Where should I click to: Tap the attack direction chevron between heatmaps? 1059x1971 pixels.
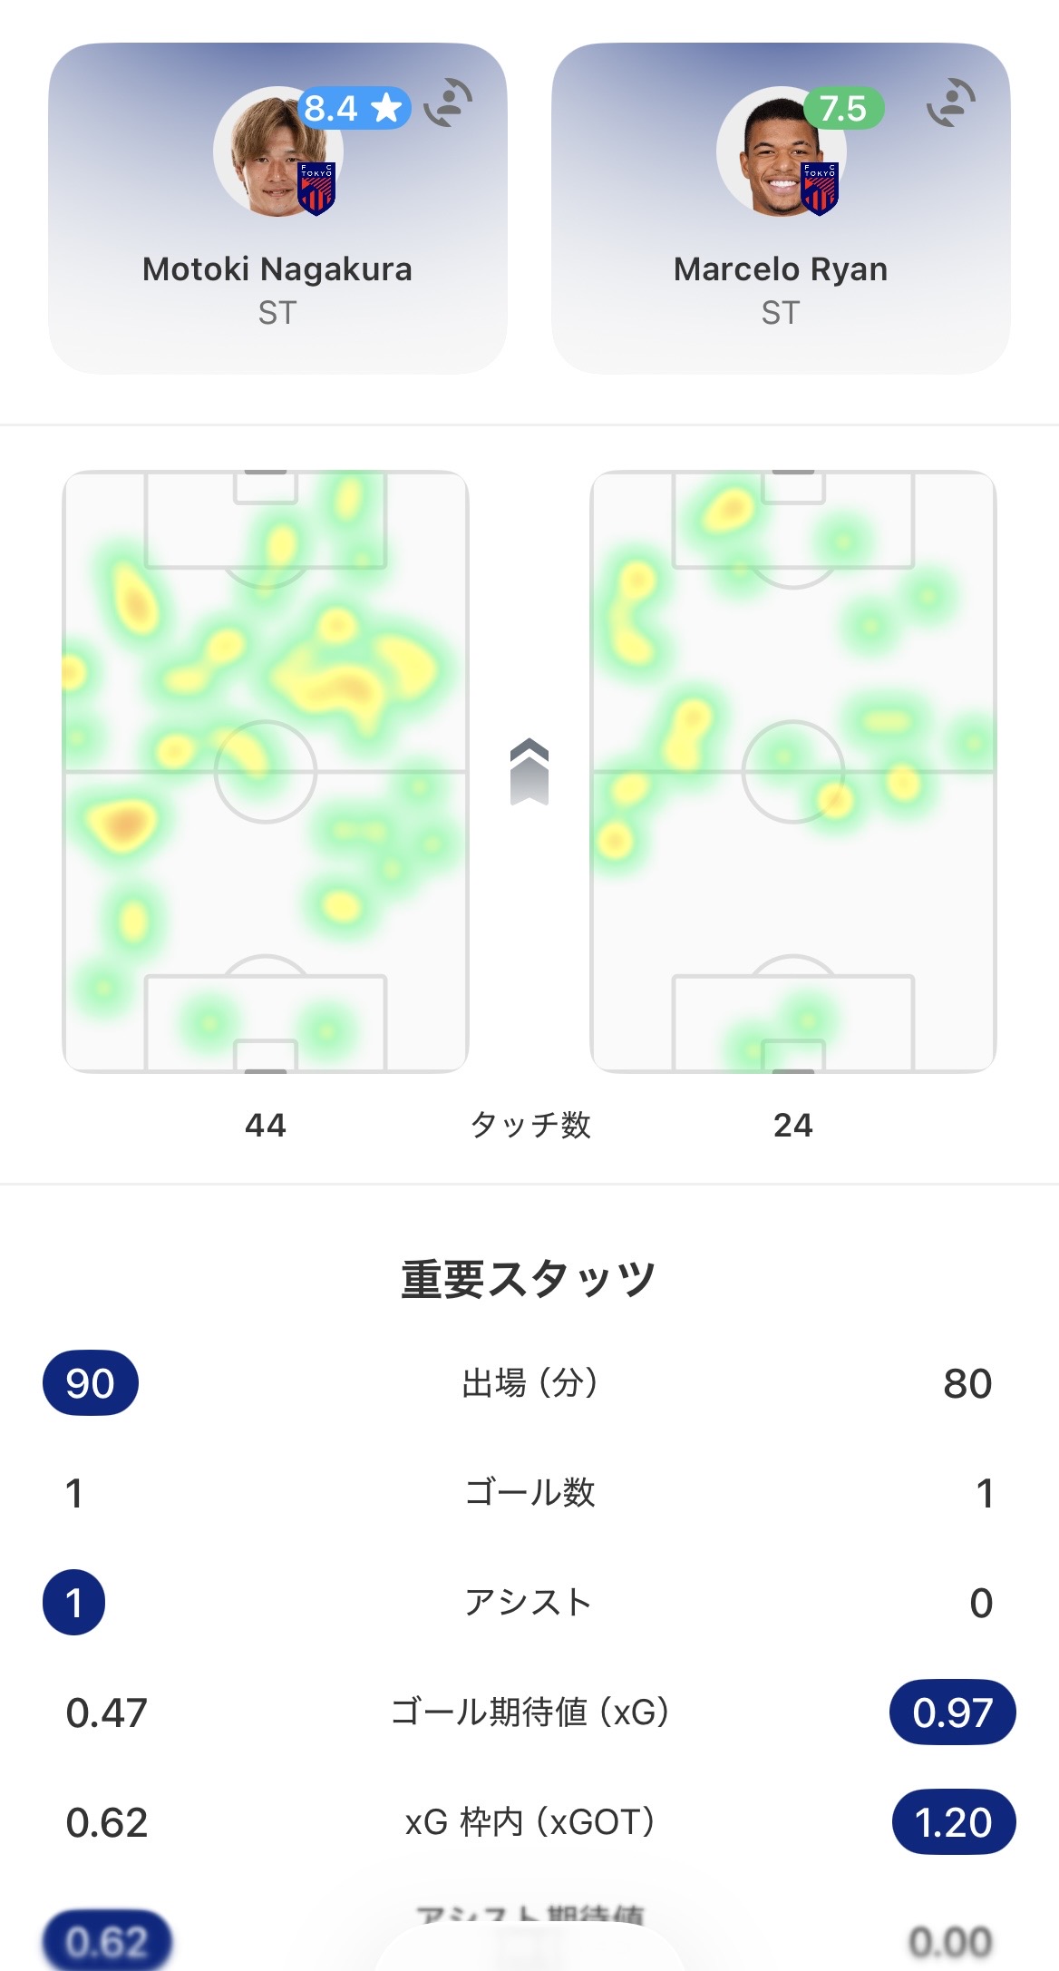(529, 771)
